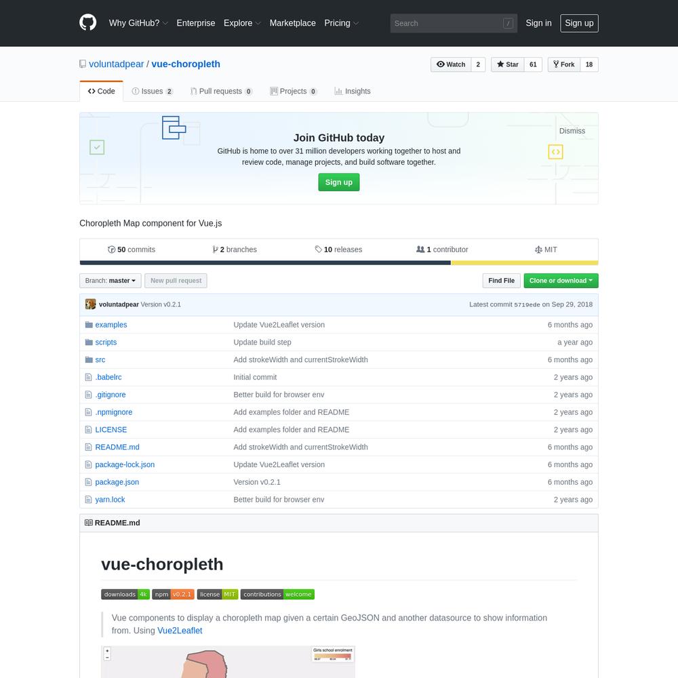Click the Sign up button in header

[x=579, y=23]
